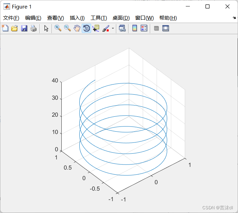The height and width of the screenshot is (213, 238).
Task: Click the Open File folder icon
Action: click(x=14, y=28)
